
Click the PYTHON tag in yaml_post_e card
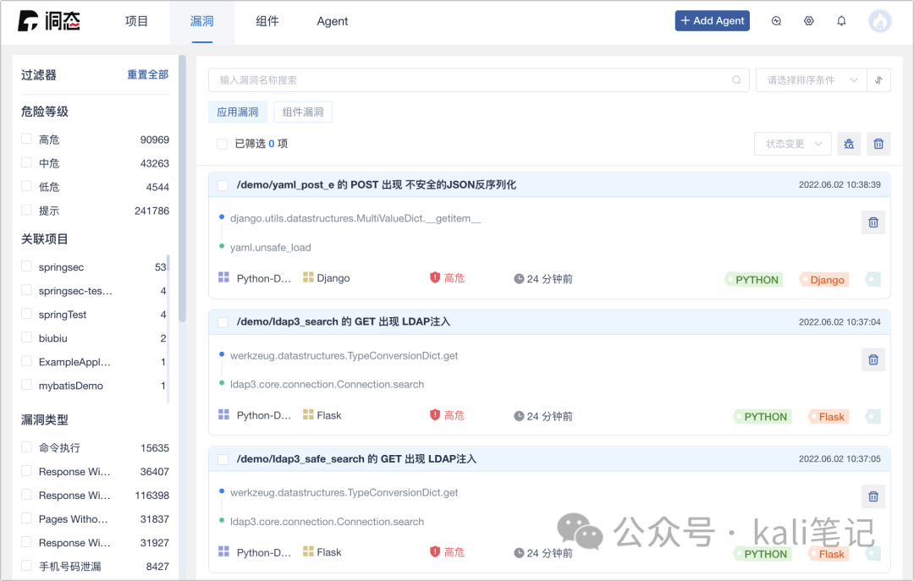(x=754, y=280)
